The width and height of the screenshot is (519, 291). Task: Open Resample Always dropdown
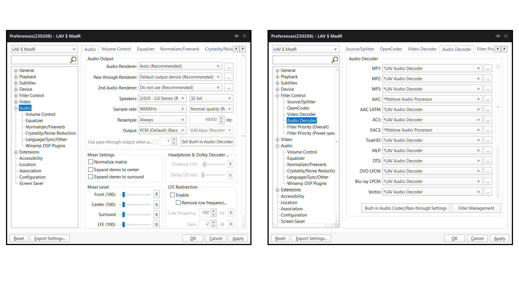(163, 120)
